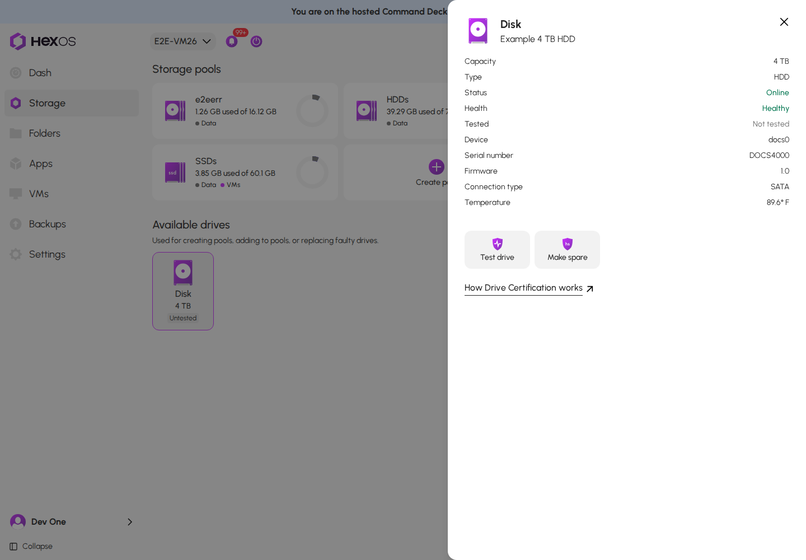Screen dimensions: 806x560
Task: Click the external link arrow icon
Action: pyautogui.click(x=590, y=289)
